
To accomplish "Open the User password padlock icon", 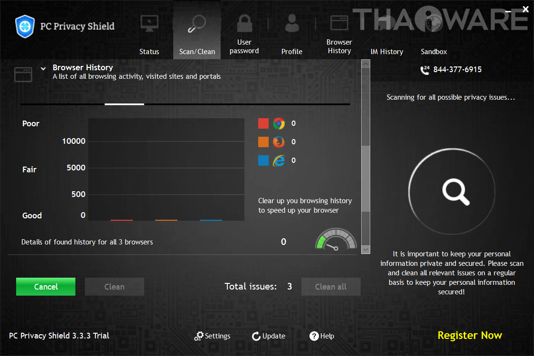I will (x=244, y=23).
